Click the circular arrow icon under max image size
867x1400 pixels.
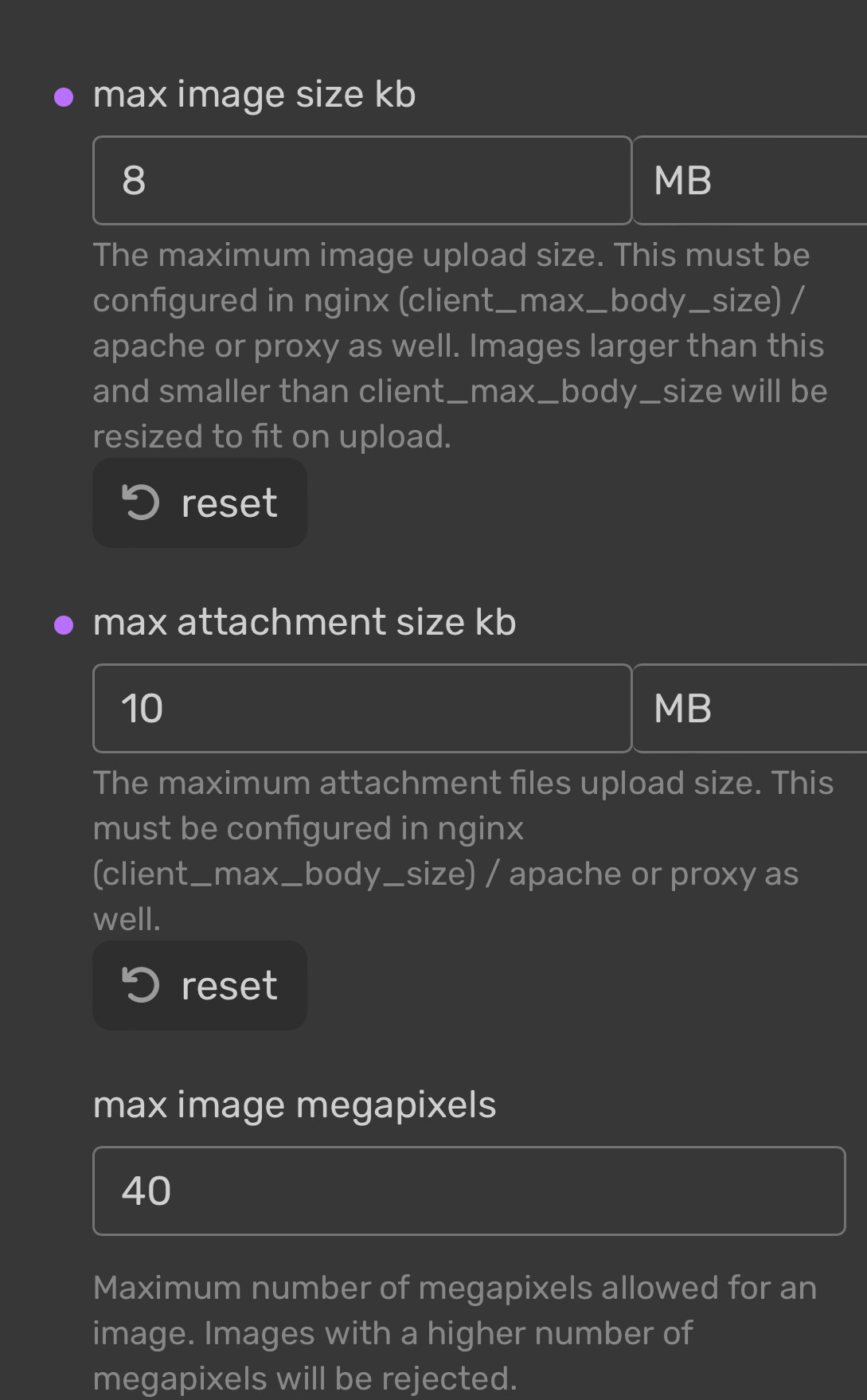(141, 503)
